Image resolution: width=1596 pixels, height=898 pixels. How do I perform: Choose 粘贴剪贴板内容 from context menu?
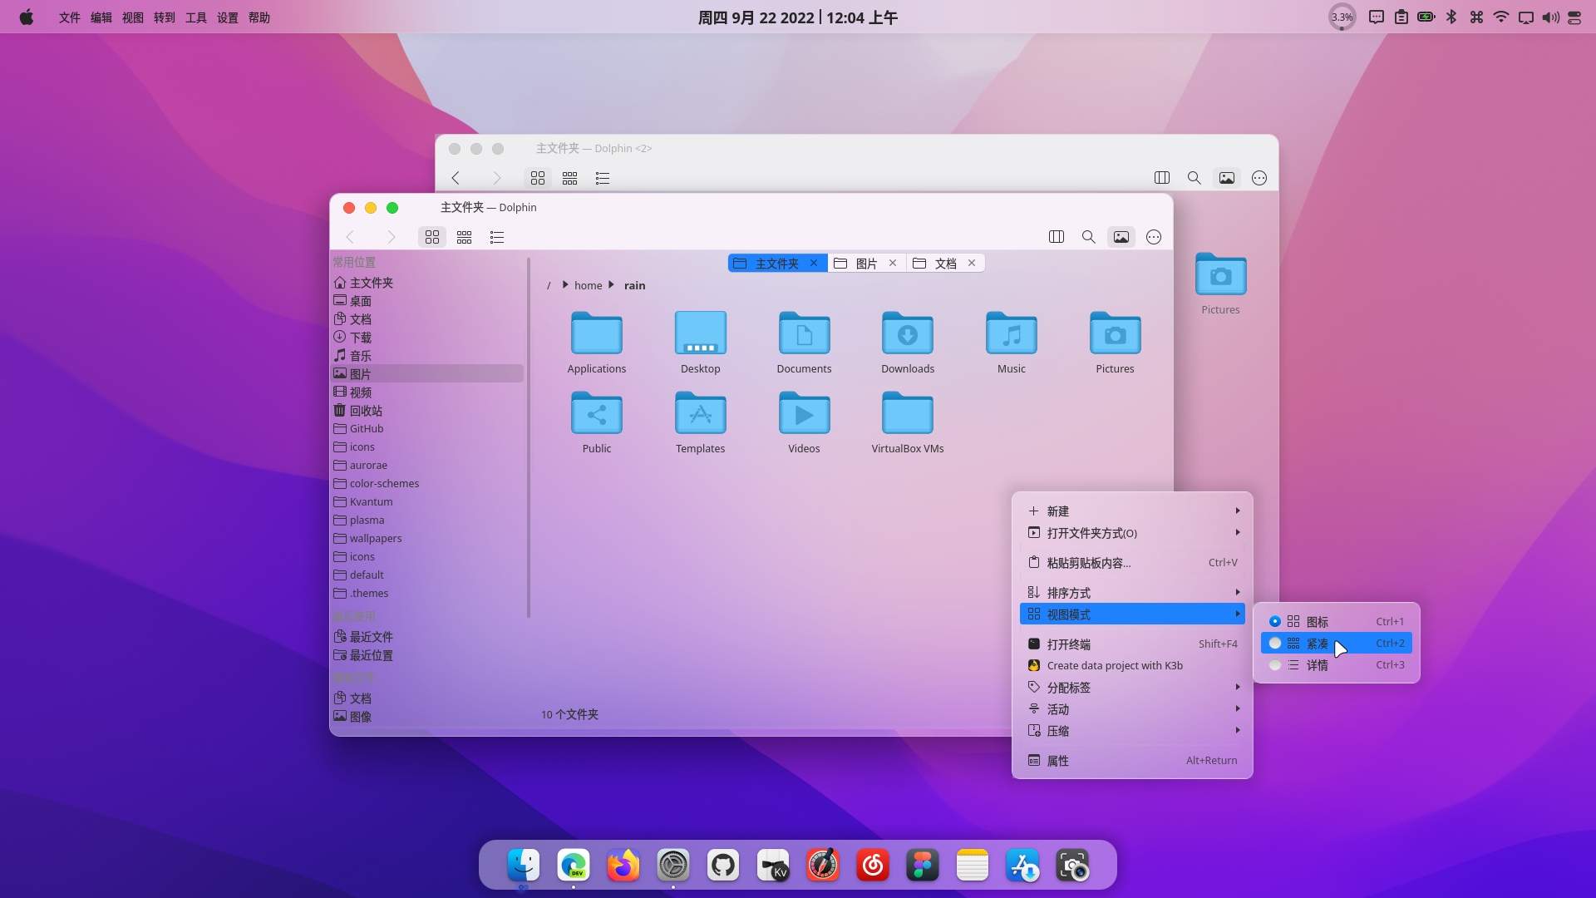coord(1132,563)
